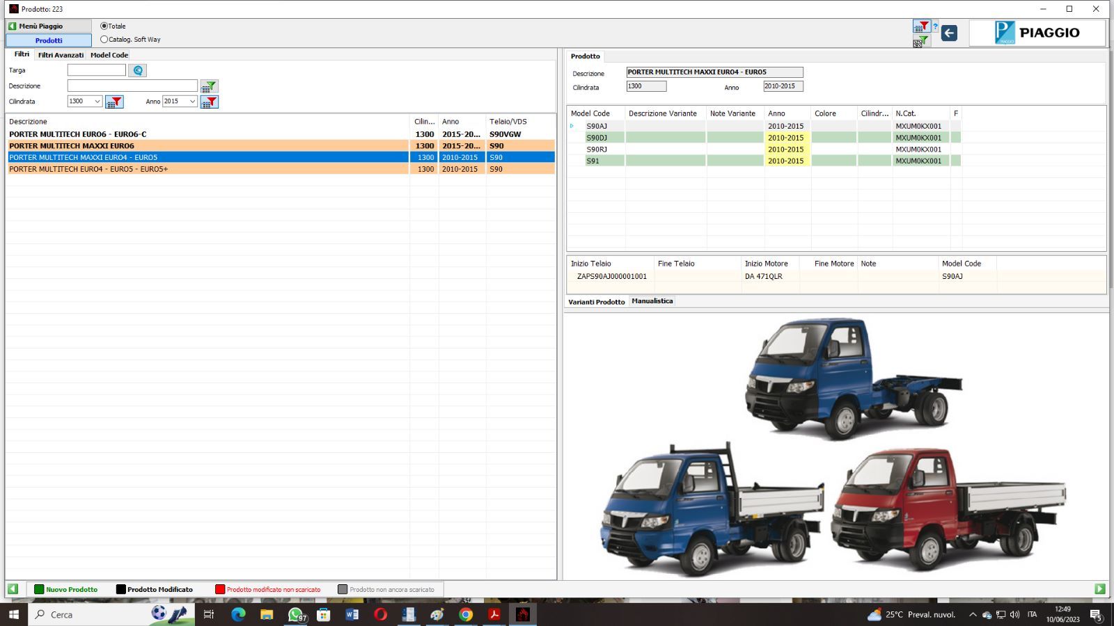The image size is (1114, 626).
Task: Click the red Prodotto modificato non scaricato swatch
Action: tap(220, 589)
